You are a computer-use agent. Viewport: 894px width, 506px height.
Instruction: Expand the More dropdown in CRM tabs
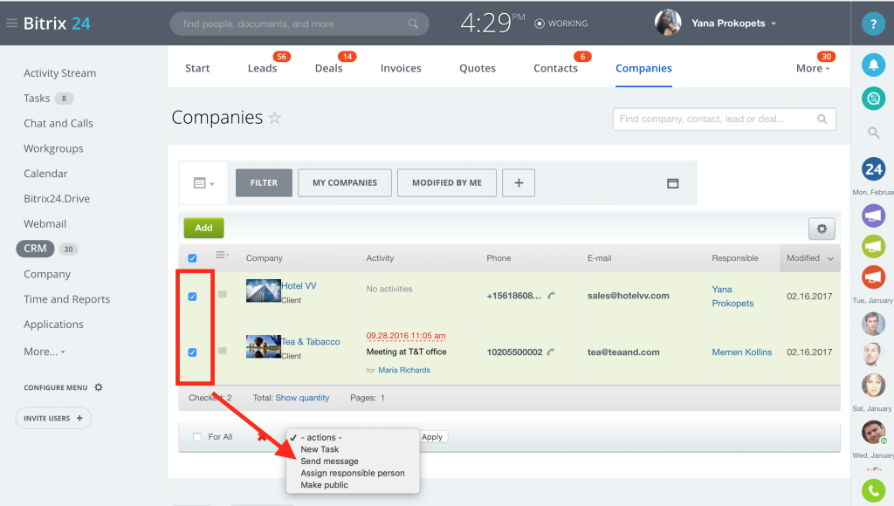[813, 68]
